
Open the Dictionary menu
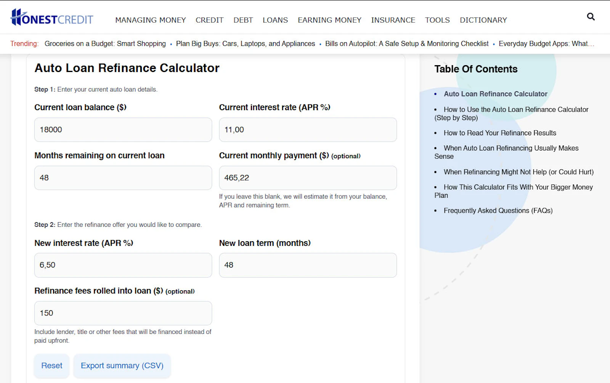click(x=483, y=20)
